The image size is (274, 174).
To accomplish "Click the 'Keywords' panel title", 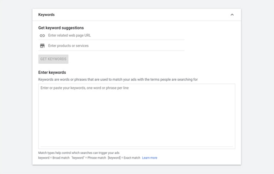I will click(x=46, y=15).
